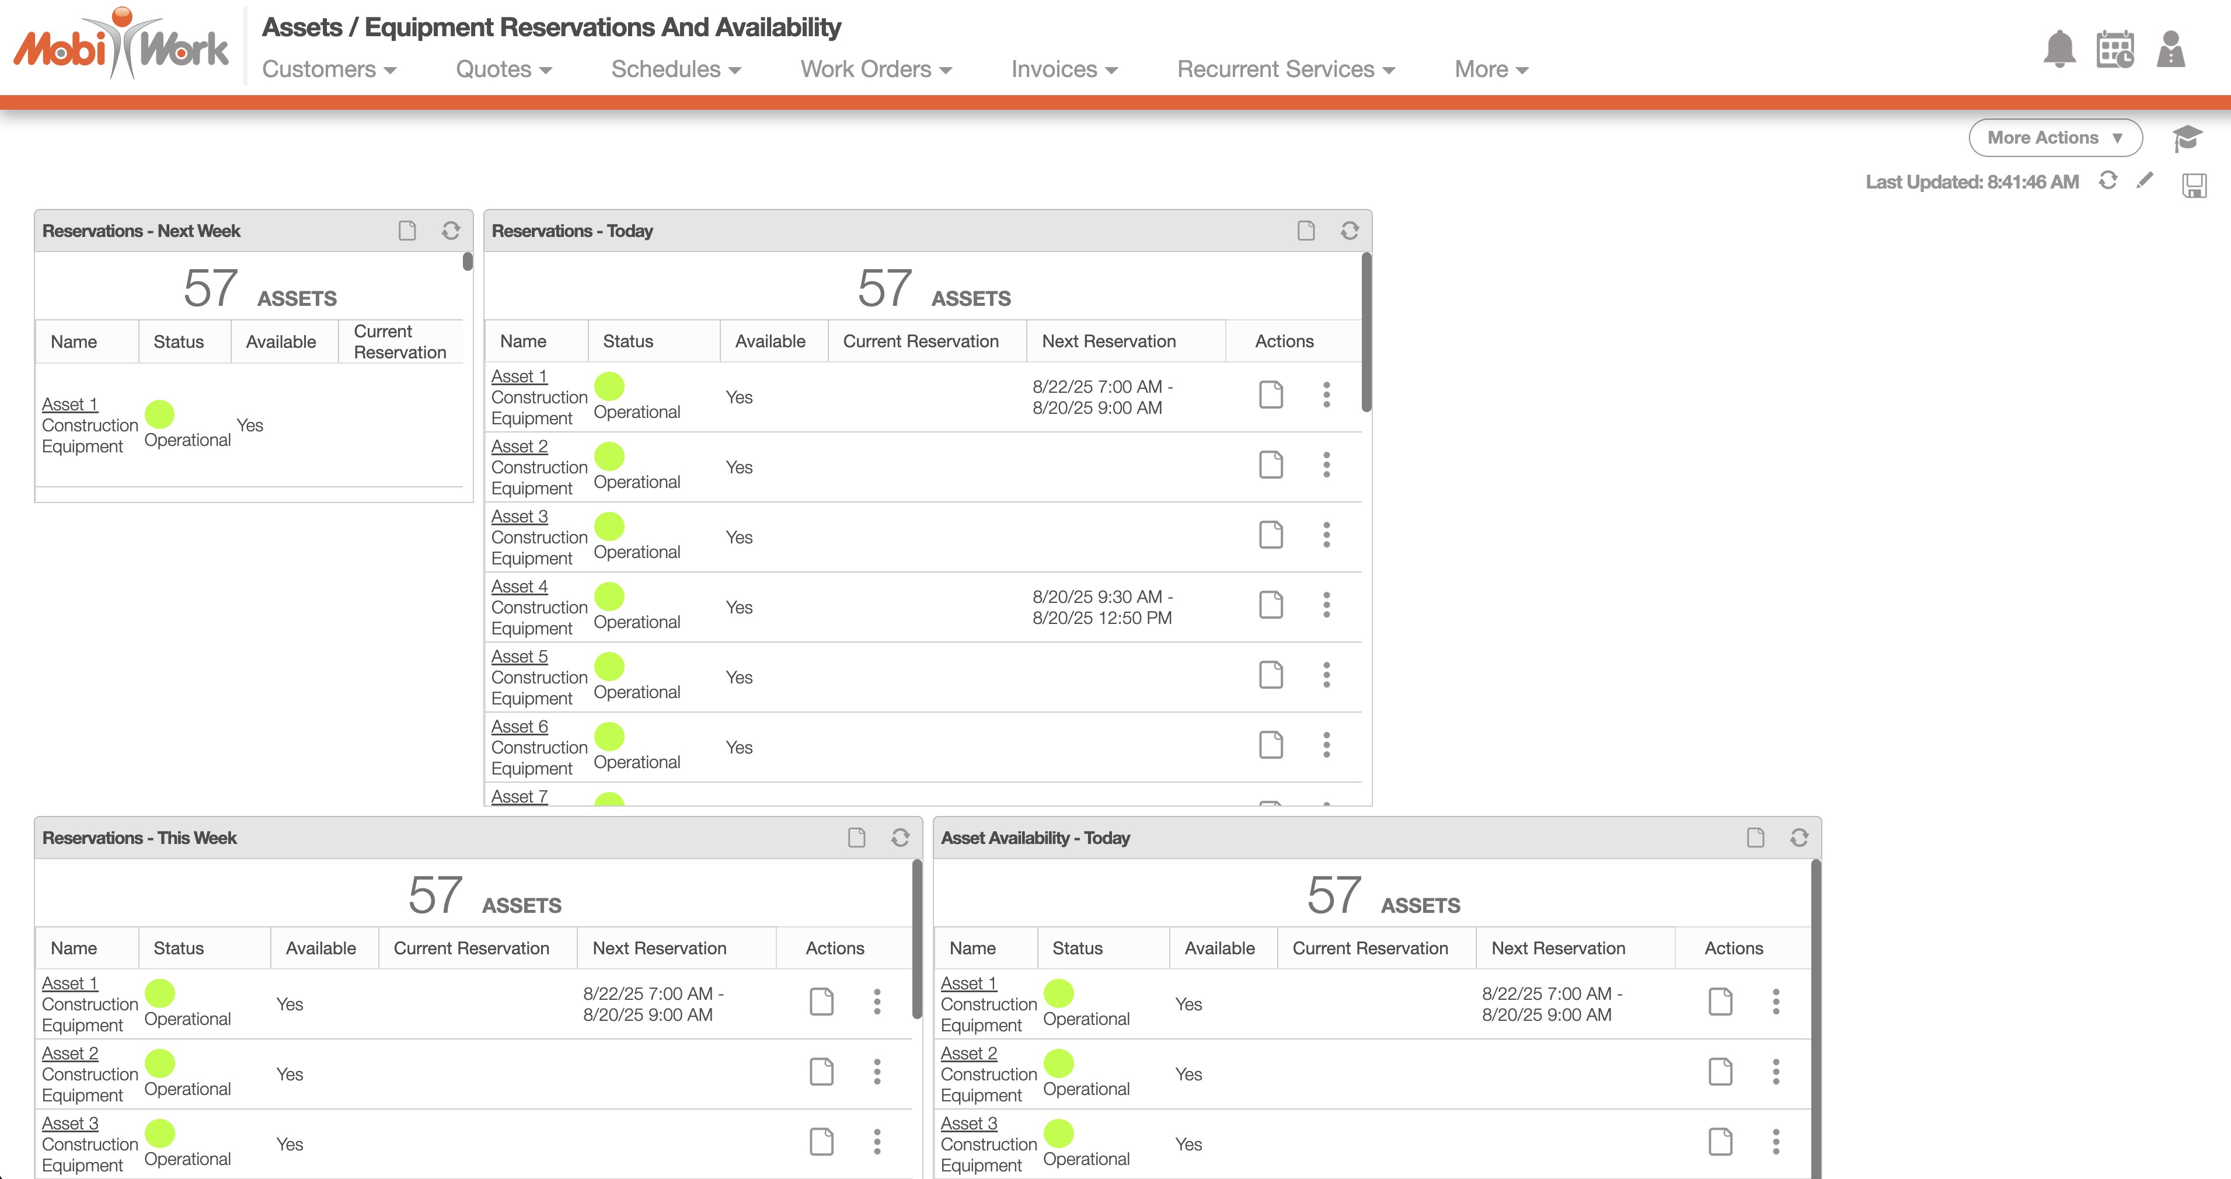Click export icon on Reservations - Next Week
This screenshot has height=1179, width=2231.
click(x=407, y=231)
